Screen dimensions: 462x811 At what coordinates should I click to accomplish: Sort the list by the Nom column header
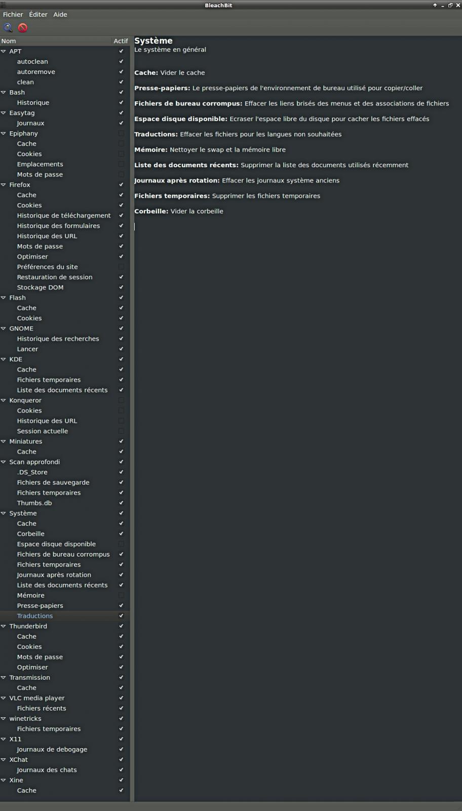click(x=56, y=41)
